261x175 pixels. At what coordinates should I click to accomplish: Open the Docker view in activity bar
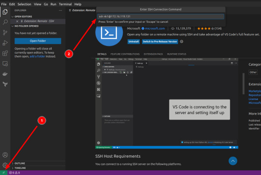(x=5, y=74)
